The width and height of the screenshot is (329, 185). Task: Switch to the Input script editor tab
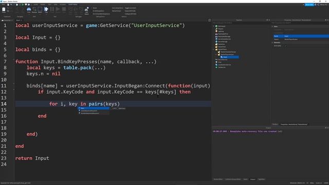click(19, 20)
